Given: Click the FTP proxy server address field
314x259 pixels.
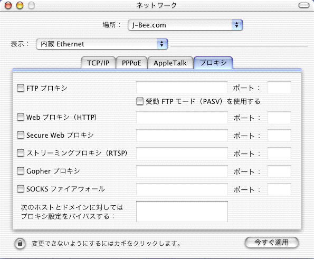Looking at the screenshot, I should (182, 87).
